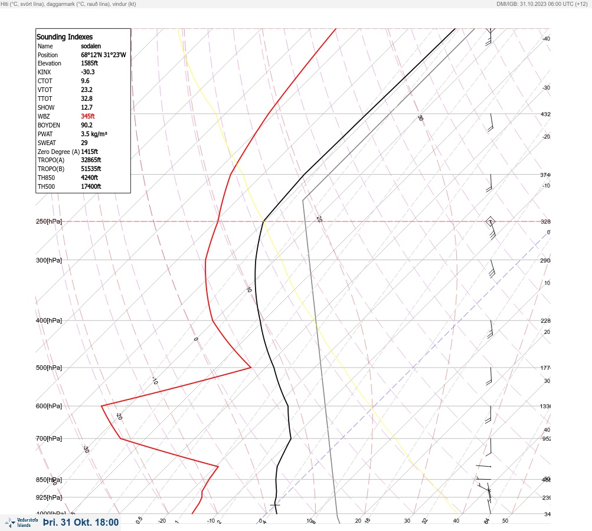
Task: Click the TH500 value 17400ft
Action: (x=91, y=186)
